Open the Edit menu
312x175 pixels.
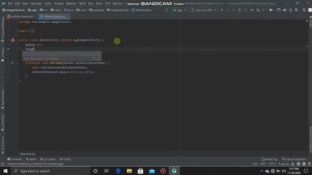point(18,3)
